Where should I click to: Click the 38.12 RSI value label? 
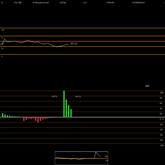click(74, 44)
